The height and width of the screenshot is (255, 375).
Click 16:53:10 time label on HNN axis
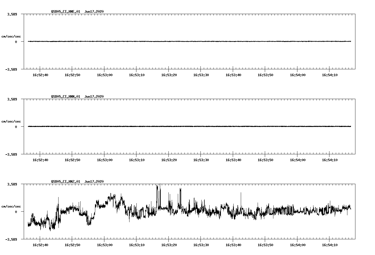(137, 160)
